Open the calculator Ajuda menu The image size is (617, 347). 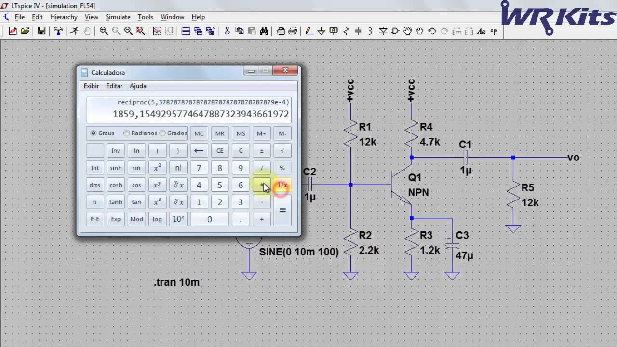point(138,86)
